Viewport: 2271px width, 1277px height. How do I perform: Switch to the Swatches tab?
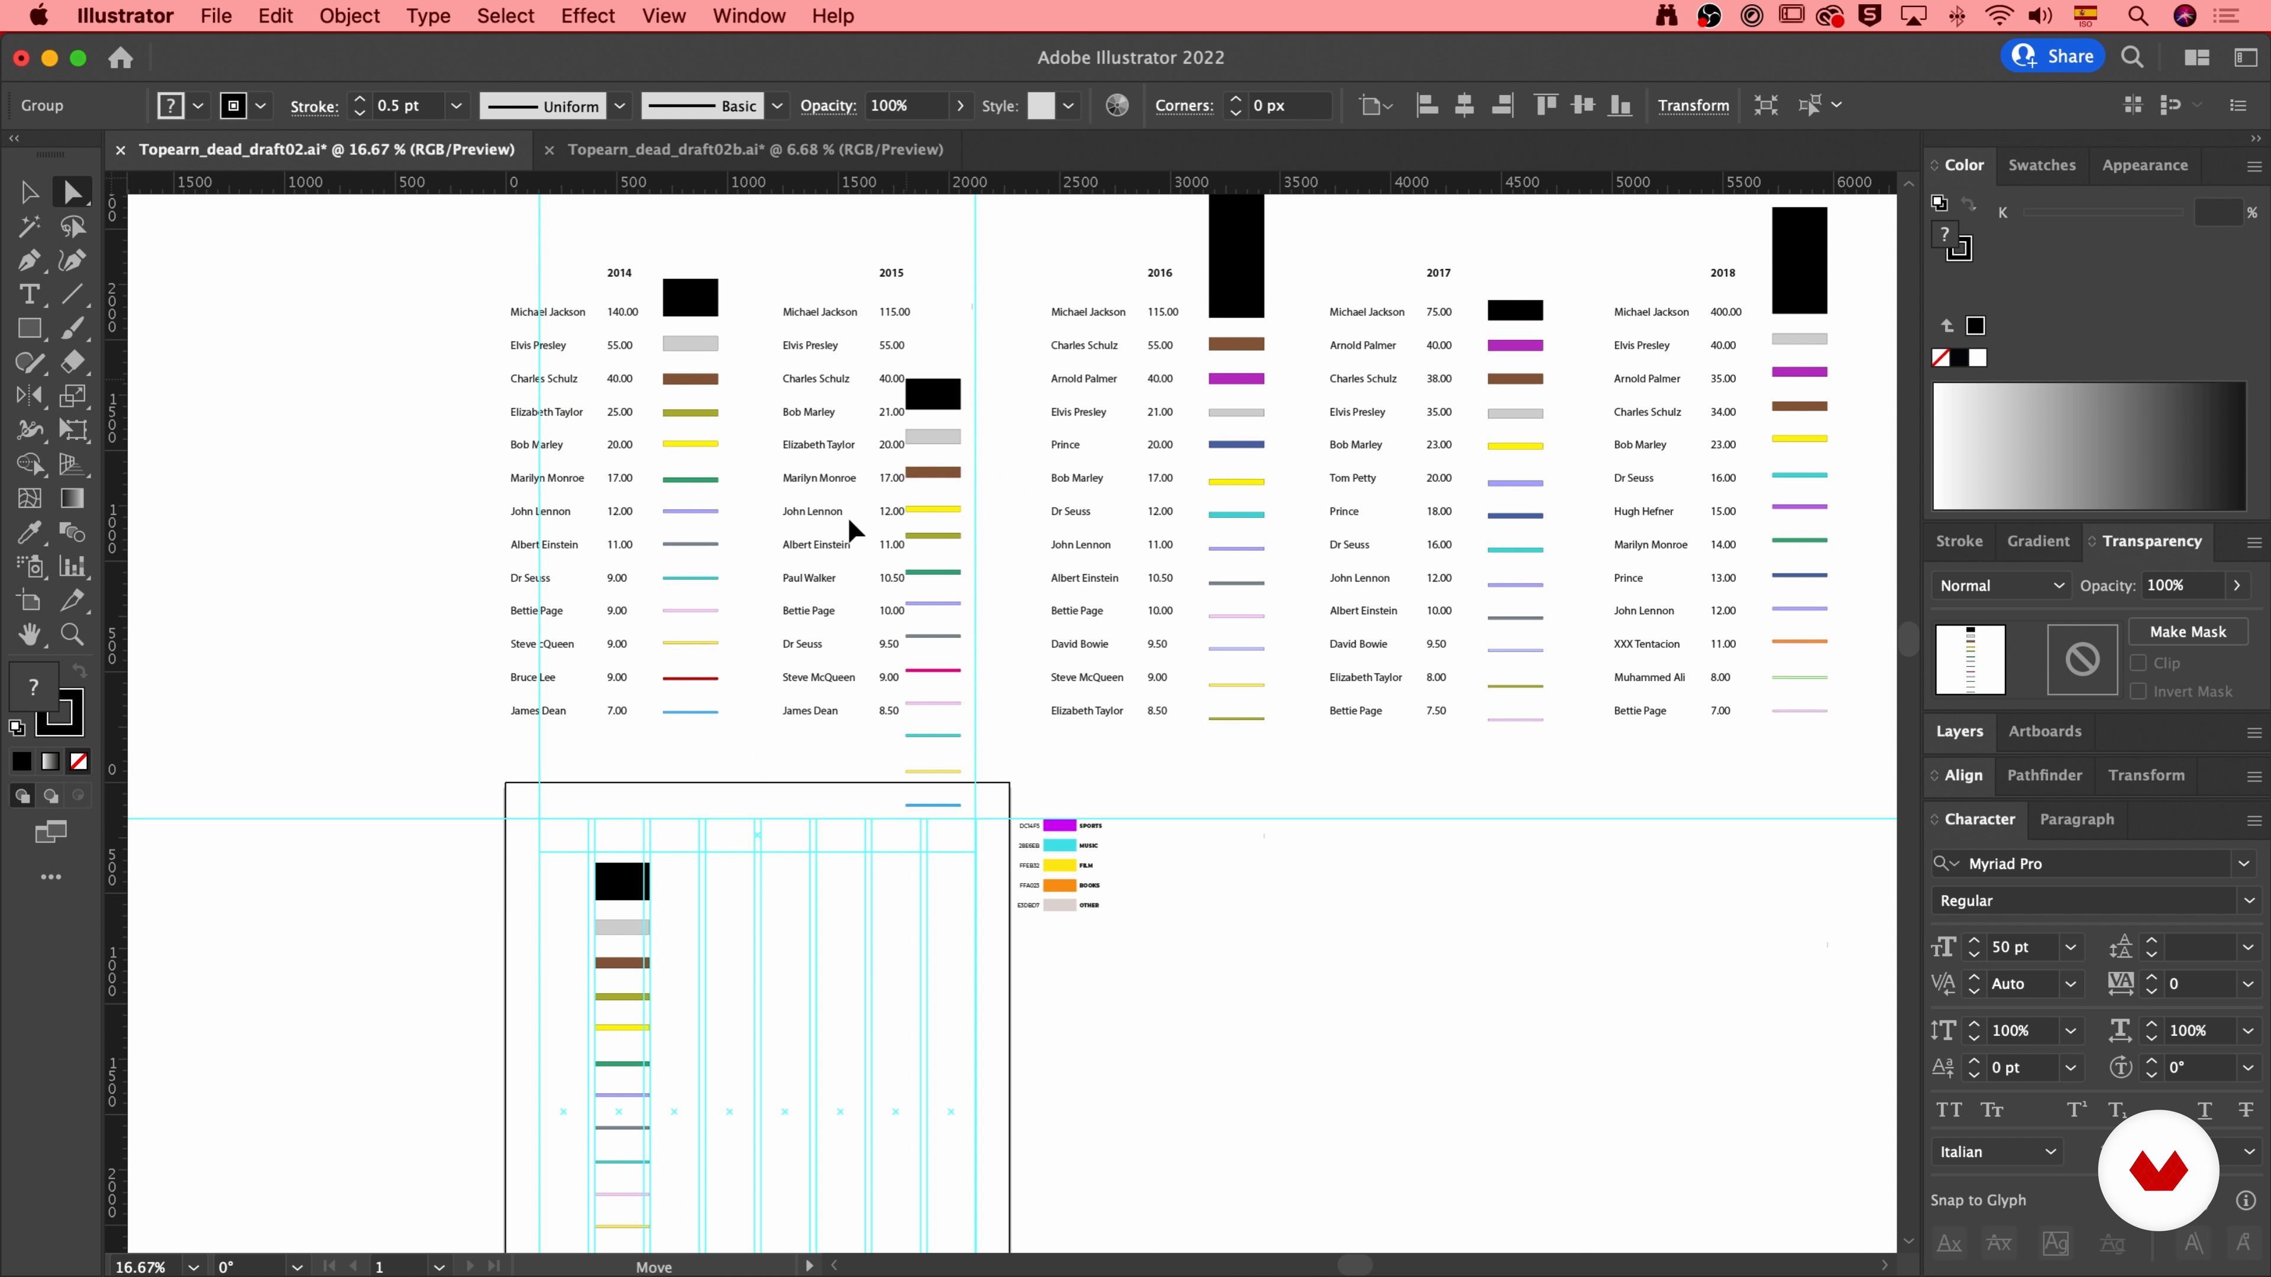pyautogui.click(x=2042, y=165)
